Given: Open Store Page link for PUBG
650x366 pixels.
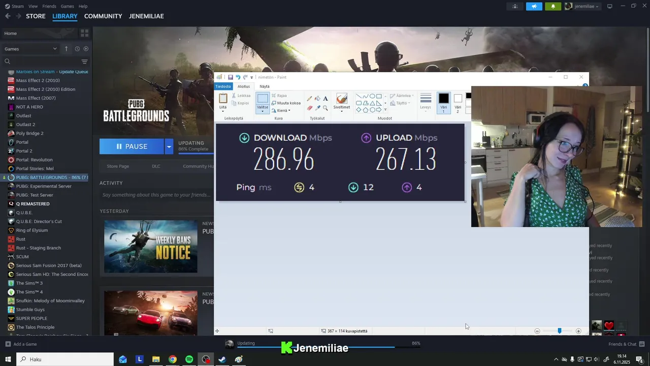Looking at the screenshot, I should tap(118, 166).
